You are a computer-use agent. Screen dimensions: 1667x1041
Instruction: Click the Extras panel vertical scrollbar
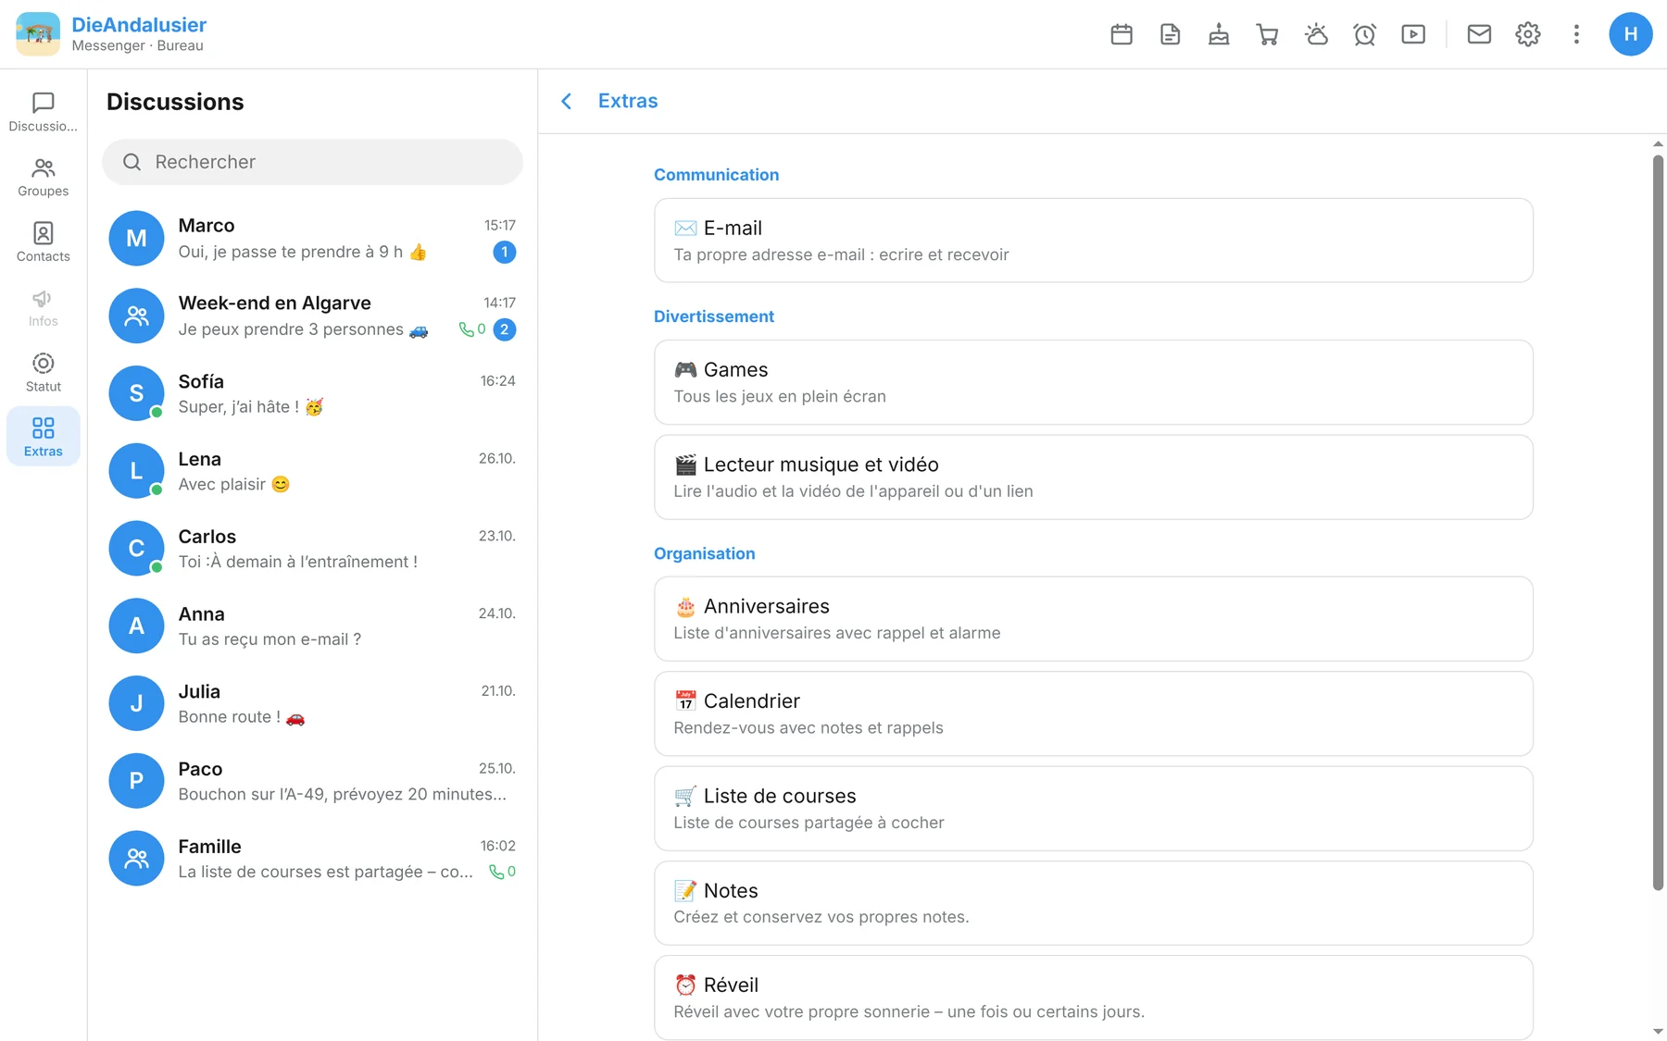(x=1658, y=523)
